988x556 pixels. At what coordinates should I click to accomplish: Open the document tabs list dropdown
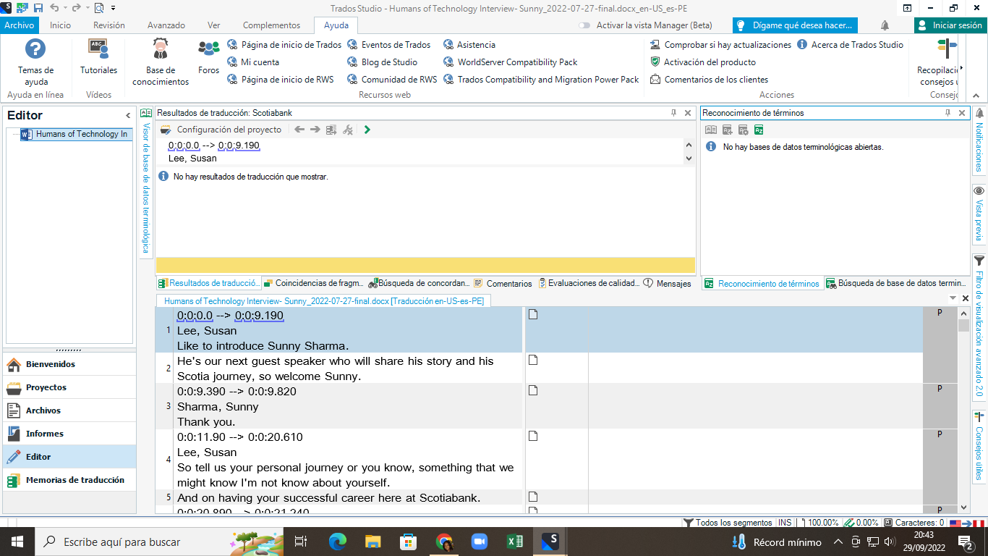click(x=953, y=298)
